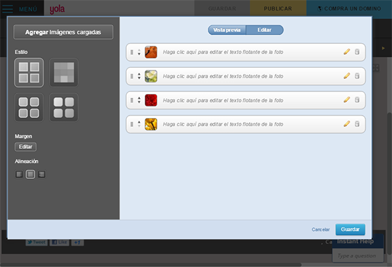This screenshot has height=267, width=392.
Task: Pick the rounded borderless grid style
Action: tap(64, 108)
